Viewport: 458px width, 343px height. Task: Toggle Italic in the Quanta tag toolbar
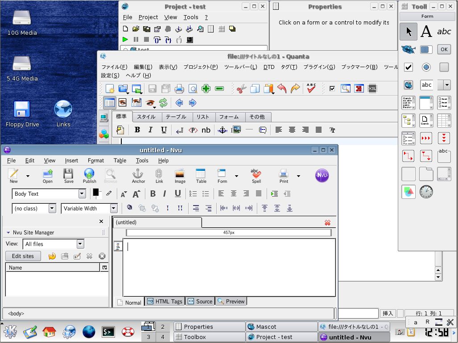pos(150,130)
